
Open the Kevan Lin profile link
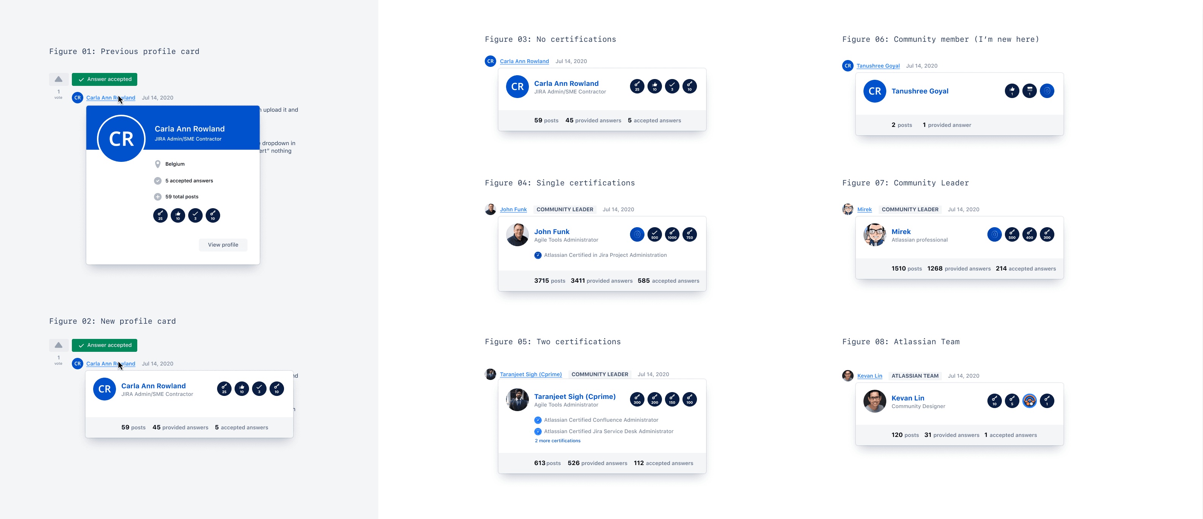pyautogui.click(x=870, y=376)
